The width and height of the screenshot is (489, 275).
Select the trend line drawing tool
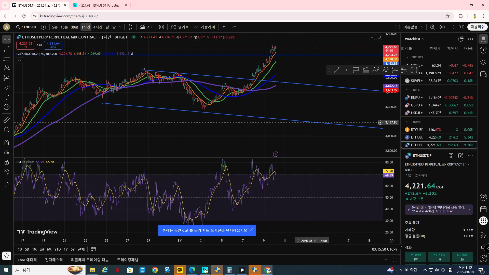[7, 49]
